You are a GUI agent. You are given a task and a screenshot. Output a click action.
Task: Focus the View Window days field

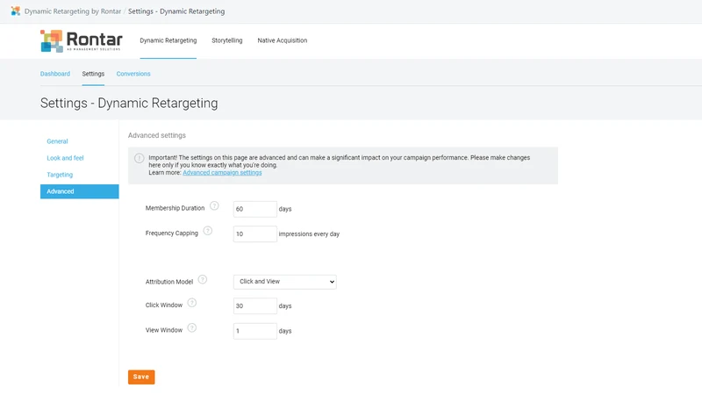point(255,331)
